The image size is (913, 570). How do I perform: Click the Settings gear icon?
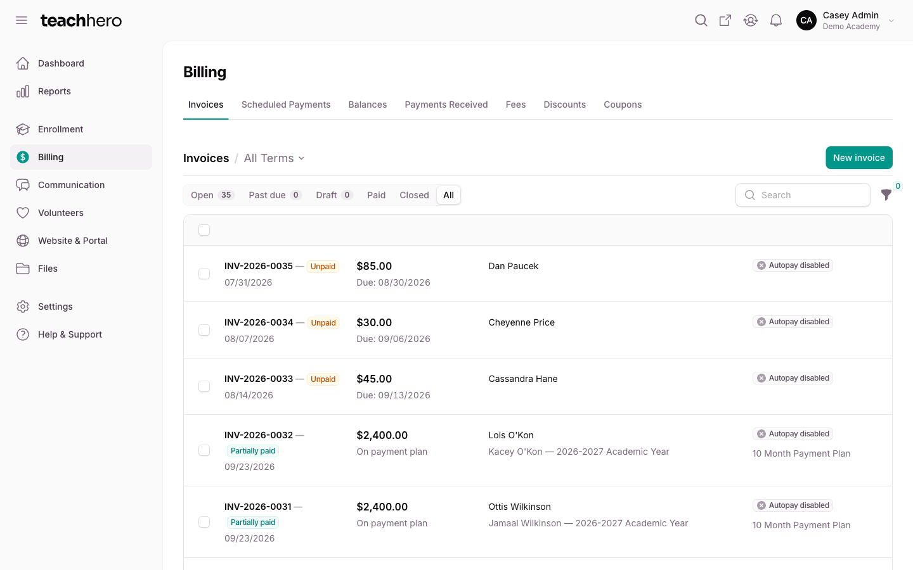coord(23,307)
